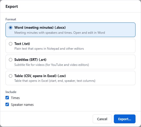The image size is (141, 127).
Task: Pick the Subtitles (SRT) radio button
Action: pos(10,60)
